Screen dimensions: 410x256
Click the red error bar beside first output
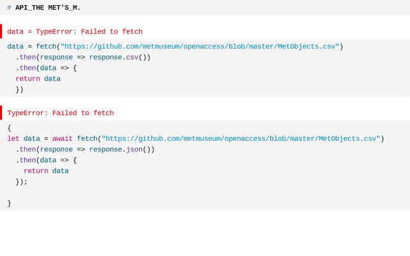click(x=1, y=31)
